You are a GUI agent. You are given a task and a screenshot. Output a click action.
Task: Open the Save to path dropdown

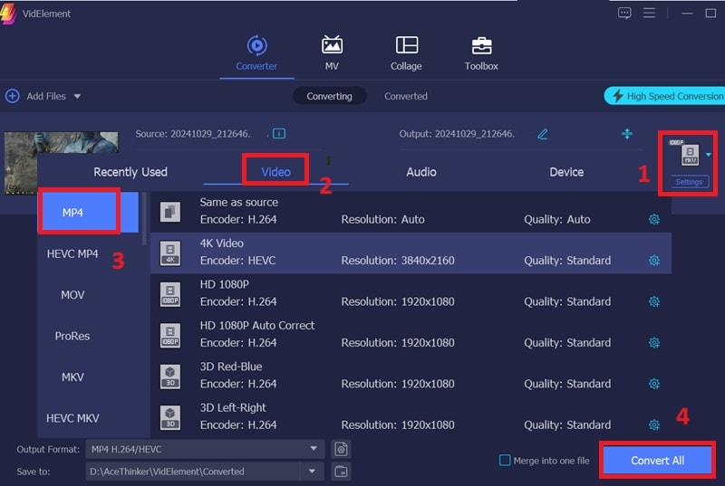312,472
